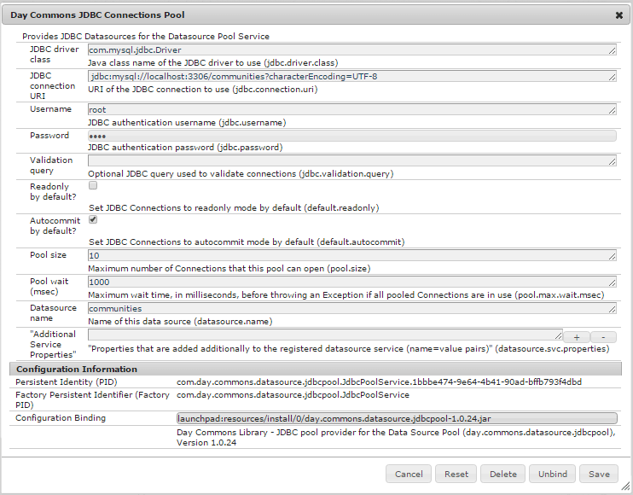
Task: Click the dialog resize handle near the Save button
Action: click(x=625, y=486)
